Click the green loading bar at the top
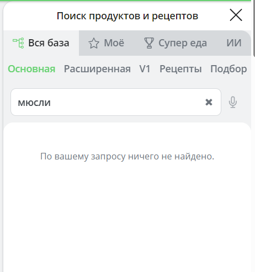This screenshot has height=272, width=255. pos(125,1)
